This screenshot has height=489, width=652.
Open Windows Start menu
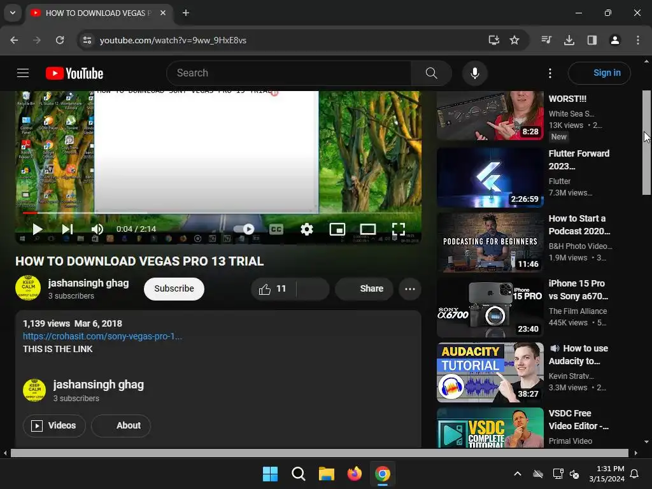pos(270,474)
